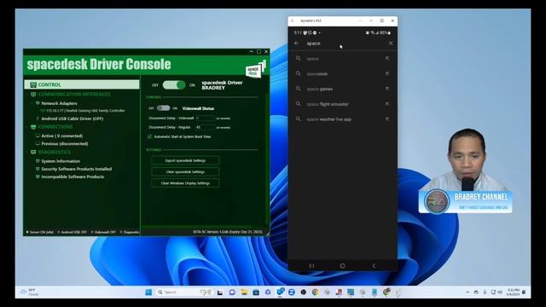This screenshot has height=307, width=546.
Task: Collapse the COMMUNICATION INTERFACES tree arrow
Action: click(26, 95)
